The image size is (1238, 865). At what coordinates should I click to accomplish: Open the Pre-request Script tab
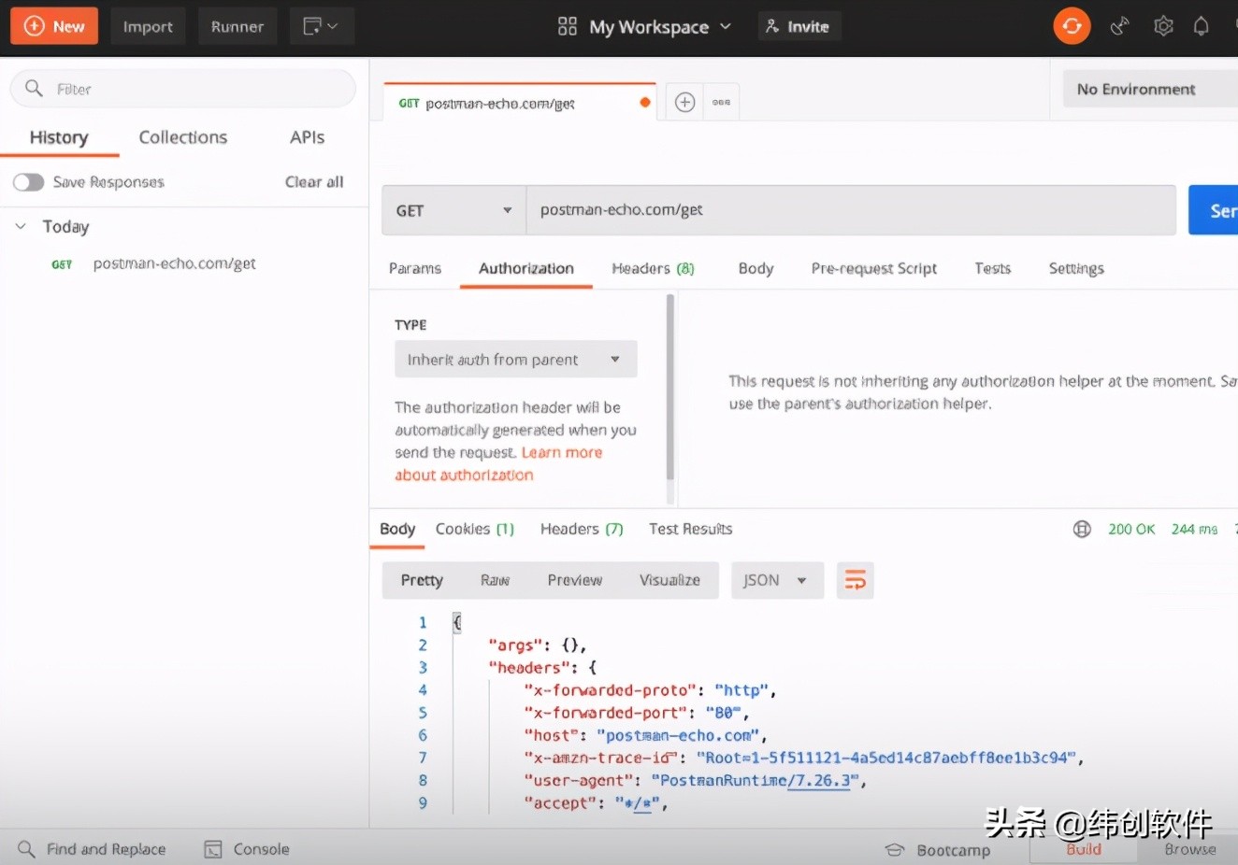[x=873, y=268]
